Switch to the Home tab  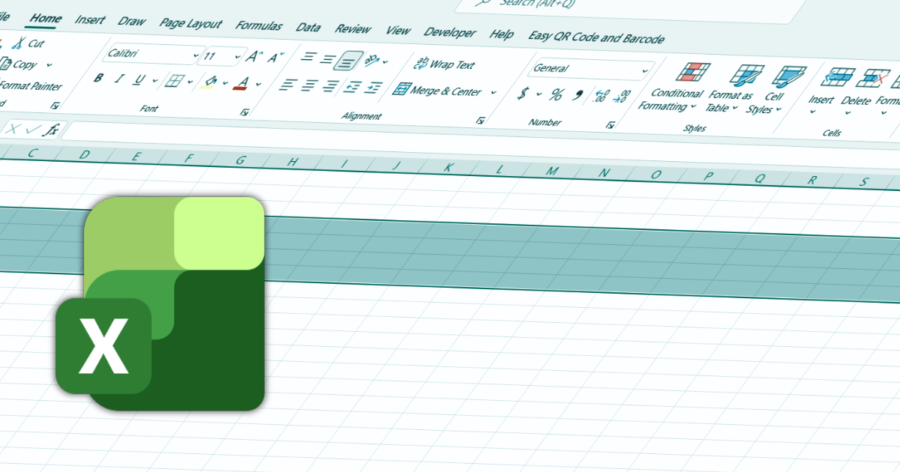(x=46, y=19)
